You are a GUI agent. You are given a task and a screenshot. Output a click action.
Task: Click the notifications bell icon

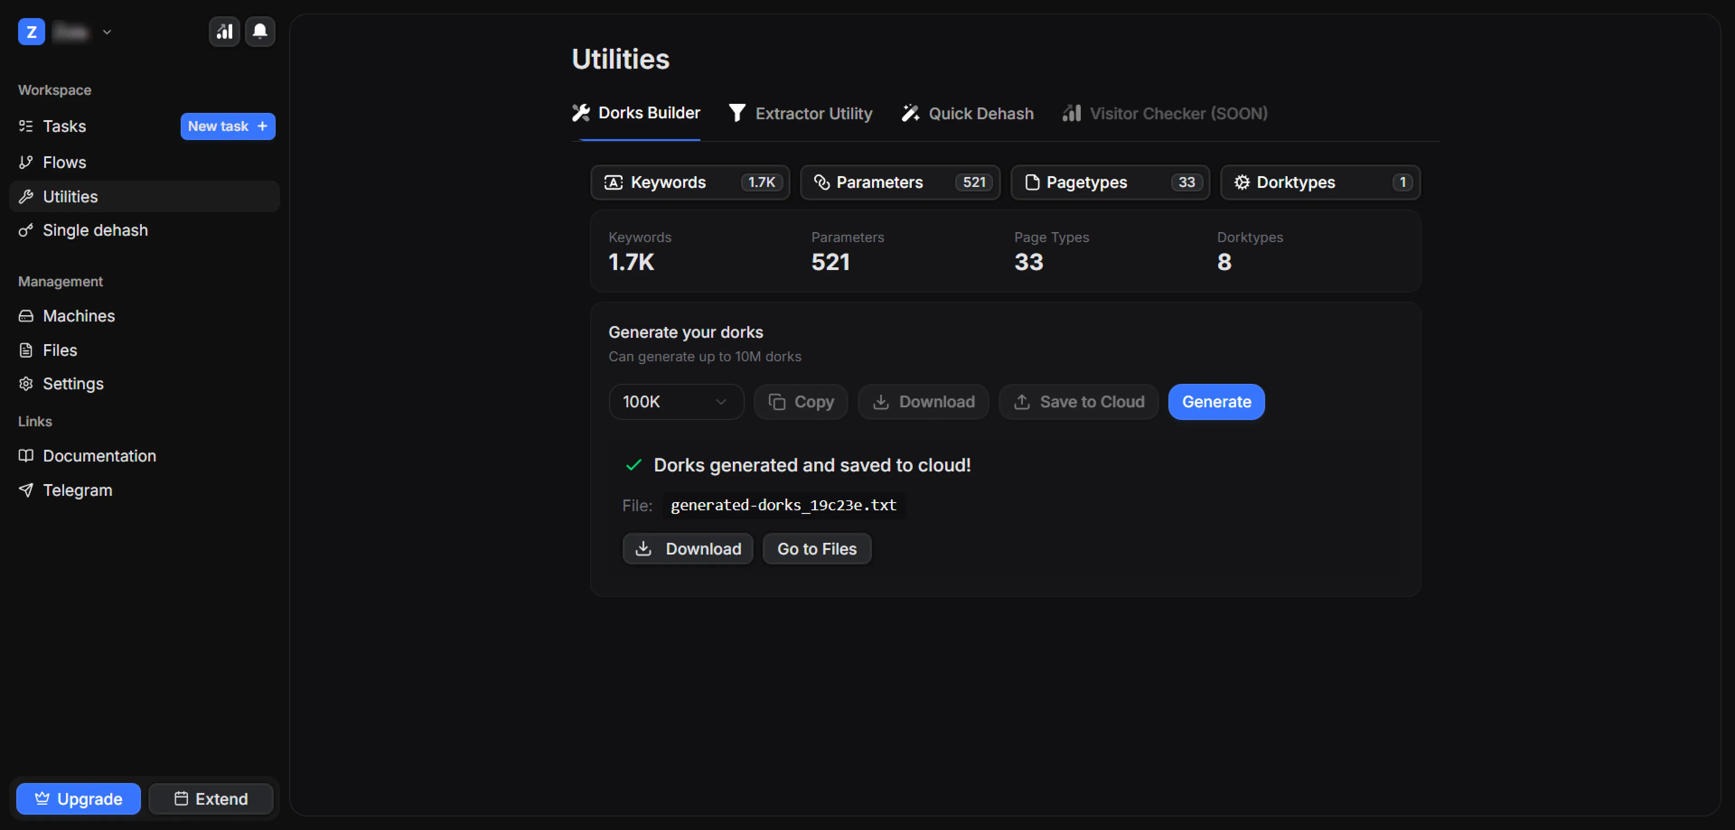(259, 32)
